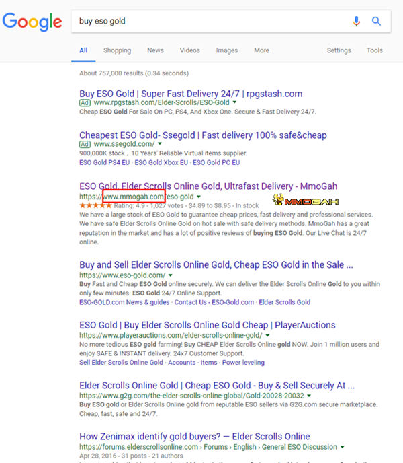Click the g2g.com Gold-20028-20032 URL text
403x463 pixels.
pyautogui.click(x=191, y=396)
